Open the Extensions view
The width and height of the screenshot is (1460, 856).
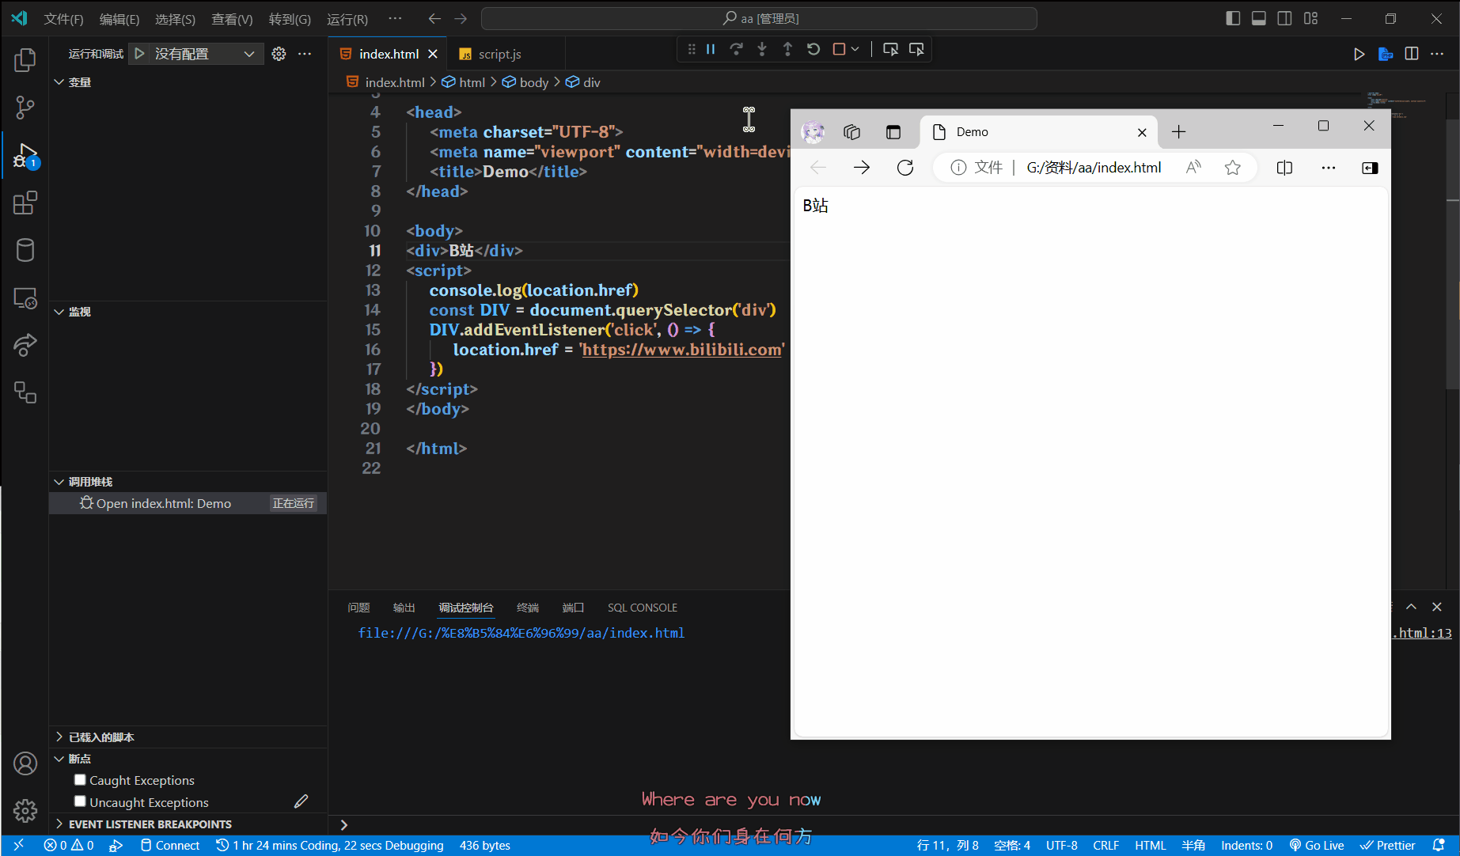(25, 203)
